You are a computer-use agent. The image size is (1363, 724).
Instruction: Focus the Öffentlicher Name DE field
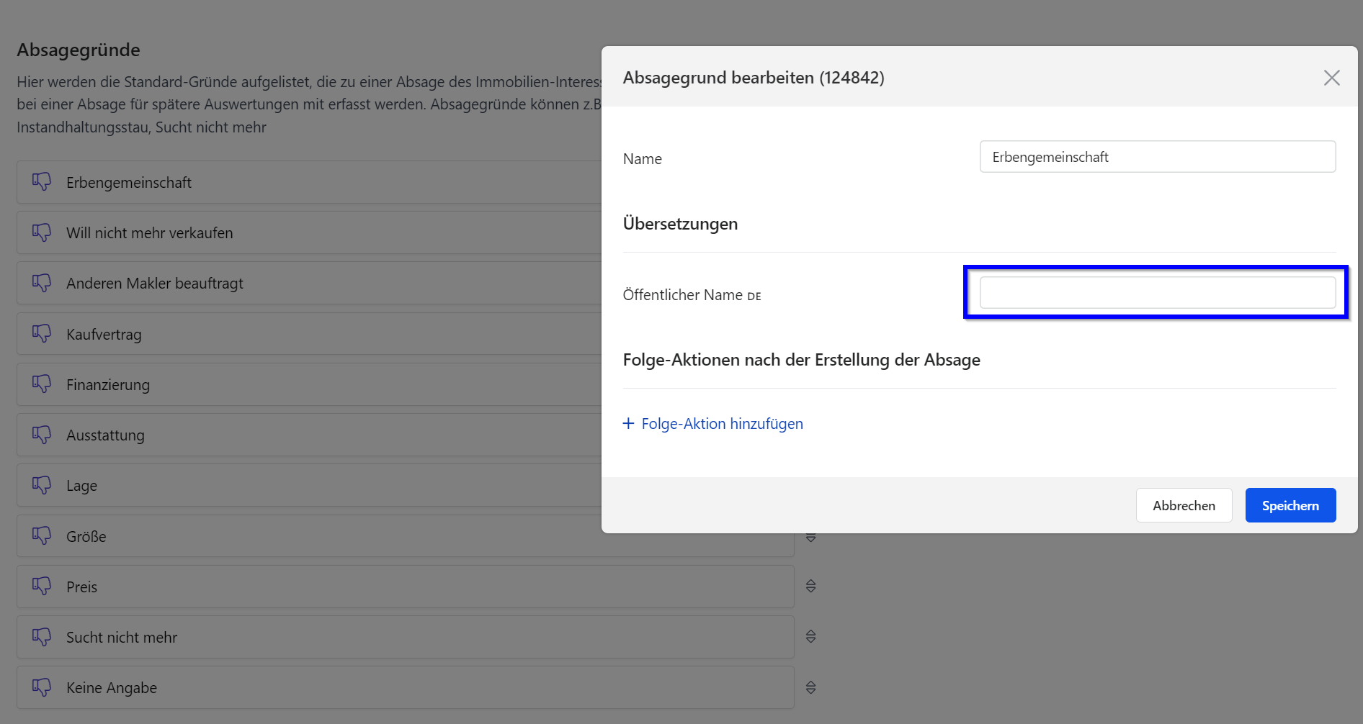(1158, 293)
